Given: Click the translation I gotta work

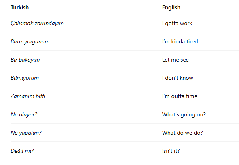Looking at the screenshot, I should pyautogui.click(x=177, y=24).
